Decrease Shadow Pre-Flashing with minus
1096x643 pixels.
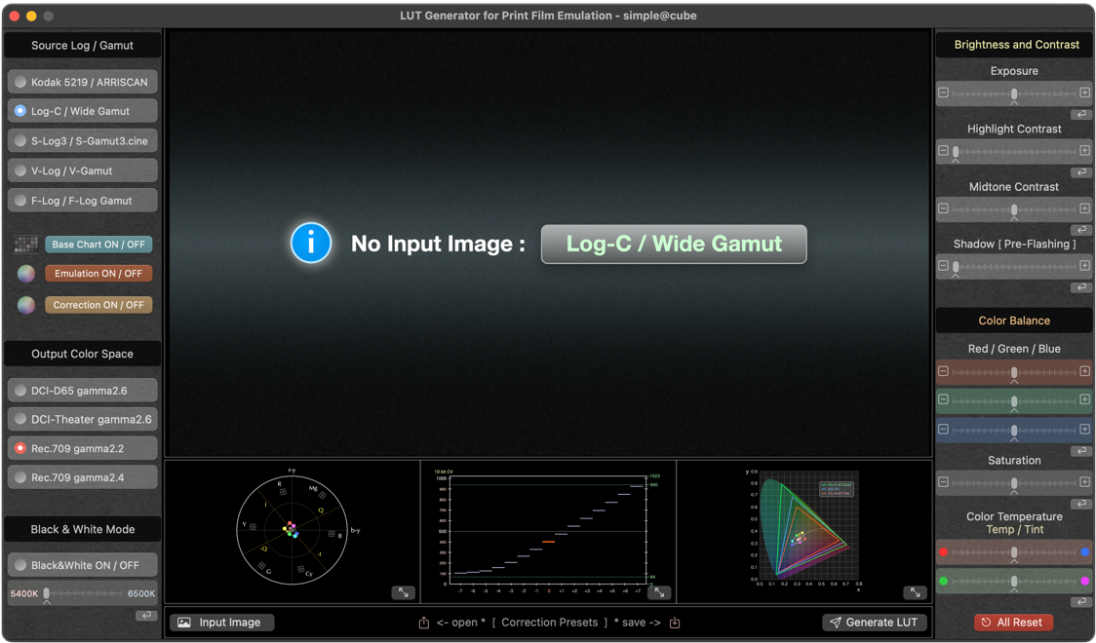[x=943, y=266]
